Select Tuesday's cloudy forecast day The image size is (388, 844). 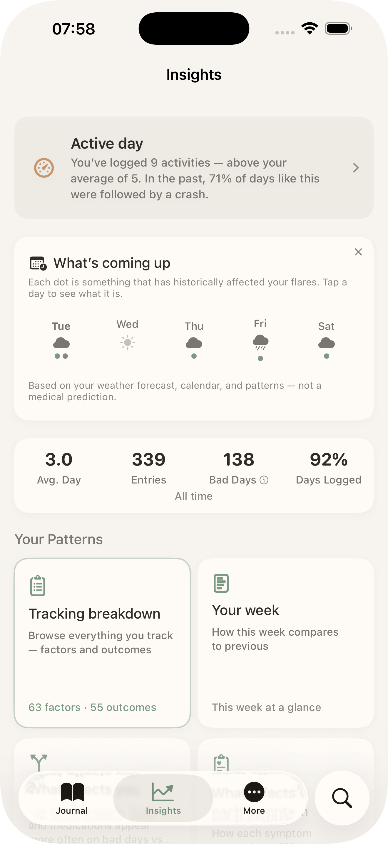(x=61, y=343)
